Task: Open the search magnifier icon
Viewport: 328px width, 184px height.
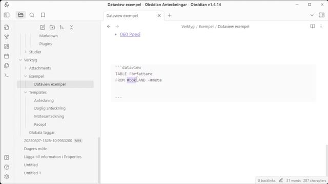Action: coord(32,15)
